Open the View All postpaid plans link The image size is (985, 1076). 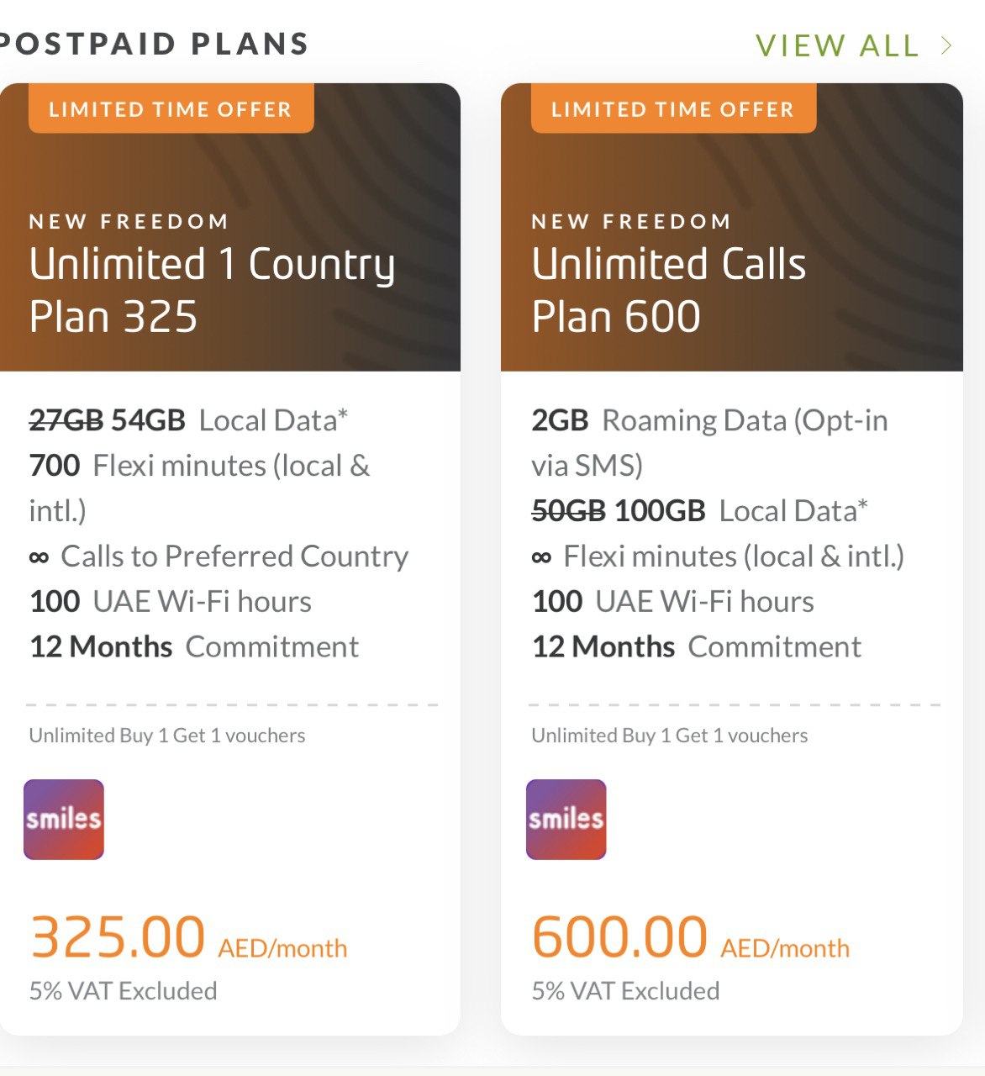pyautogui.click(x=837, y=45)
